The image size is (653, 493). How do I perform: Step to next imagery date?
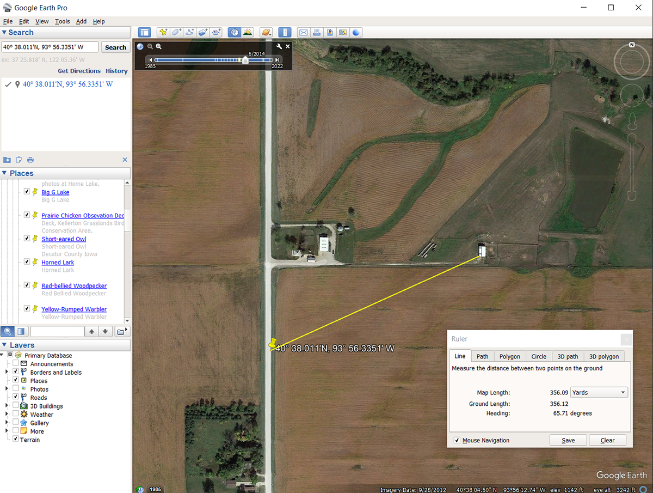[278, 60]
